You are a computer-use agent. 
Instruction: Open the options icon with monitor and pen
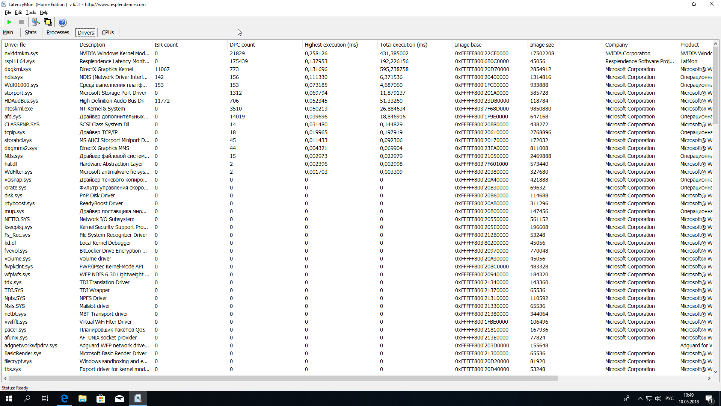coord(36,22)
